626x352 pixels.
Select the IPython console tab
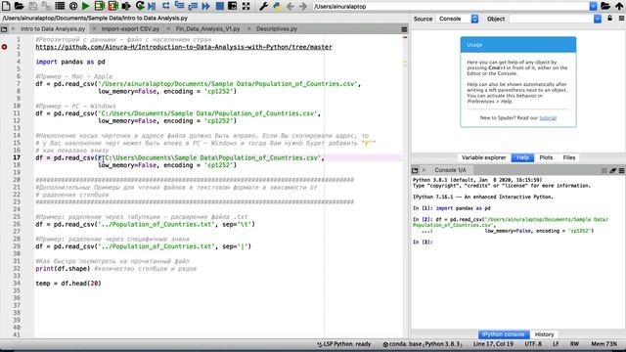pyautogui.click(x=503, y=334)
